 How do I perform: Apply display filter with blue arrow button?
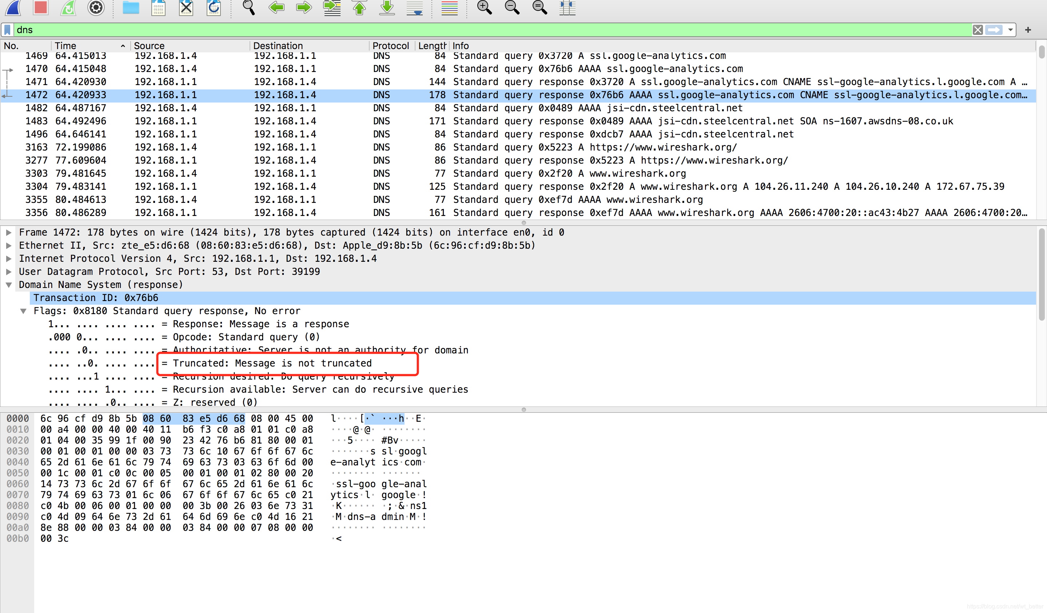click(x=994, y=30)
